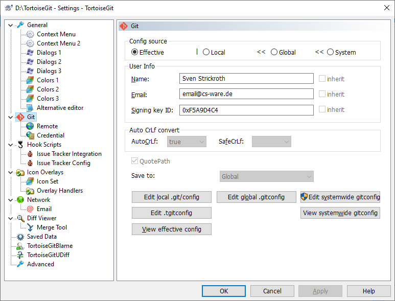Click the Dialogs 1 windows icon
This screenshot has width=395, height=301.
(x=30, y=53)
